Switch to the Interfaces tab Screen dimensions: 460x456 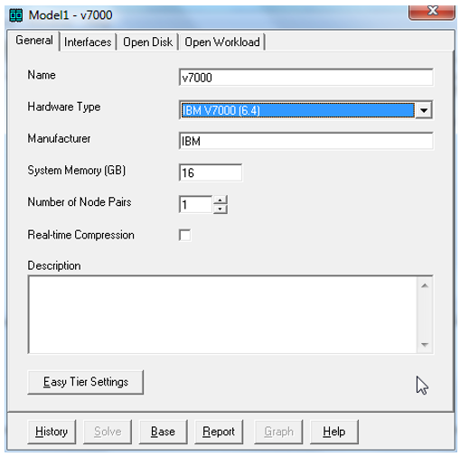coord(88,42)
